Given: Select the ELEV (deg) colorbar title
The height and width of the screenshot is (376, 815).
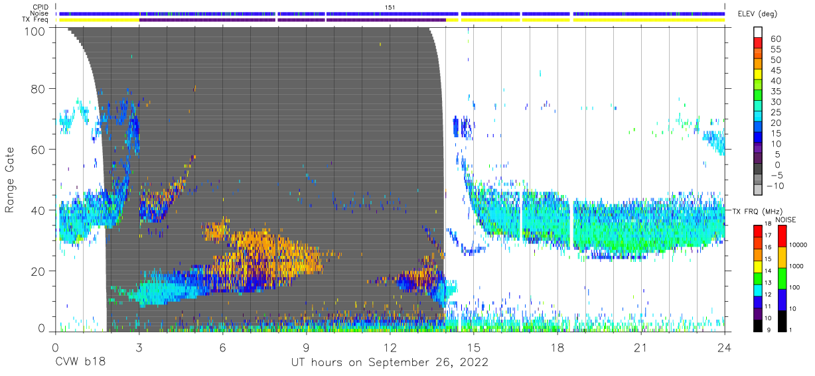Looking at the screenshot, I should [757, 14].
